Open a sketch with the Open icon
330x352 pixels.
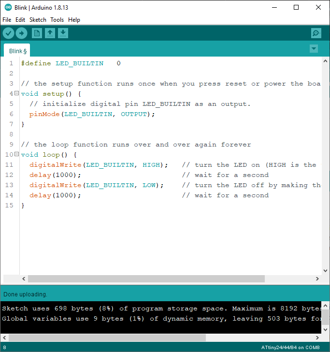50,33
